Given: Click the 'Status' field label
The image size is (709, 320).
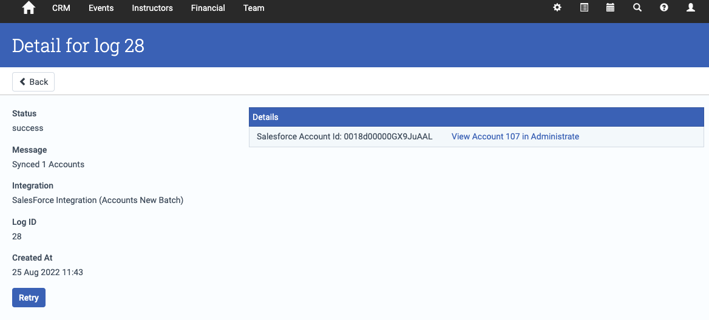Looking at the screenshot, I should 24,113.
